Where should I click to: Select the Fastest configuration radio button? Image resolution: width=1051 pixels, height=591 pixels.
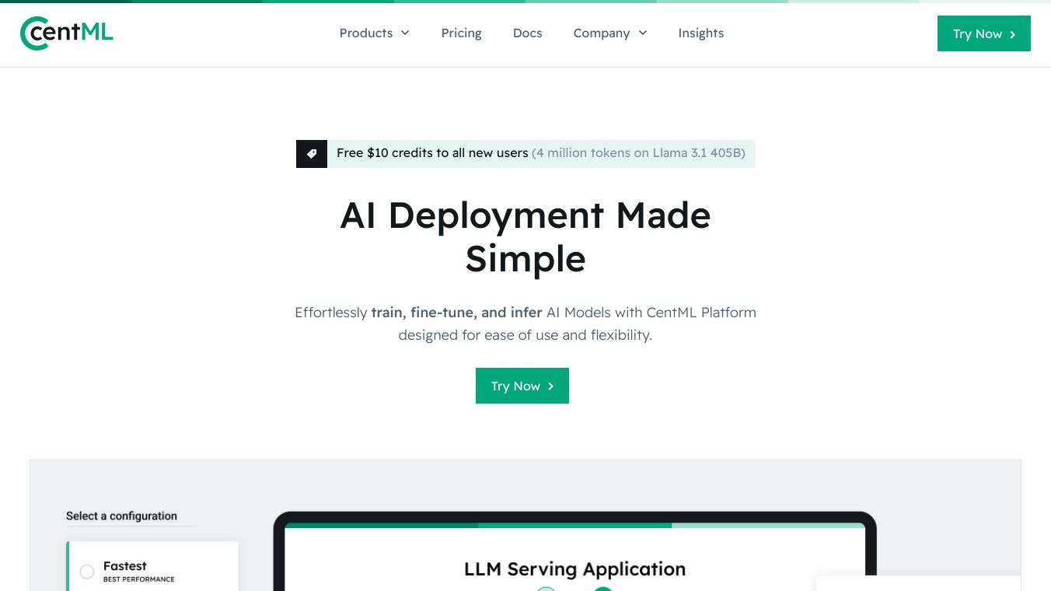pos(87,572)
